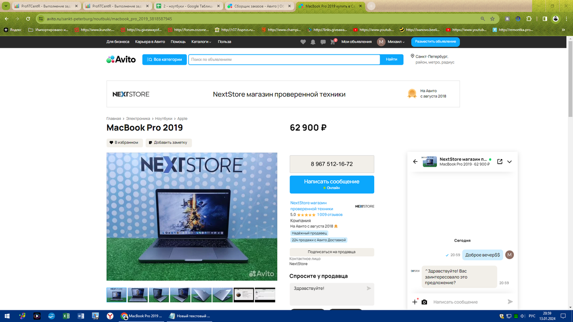Click the user avatar icon in header

tap(381, 42)
